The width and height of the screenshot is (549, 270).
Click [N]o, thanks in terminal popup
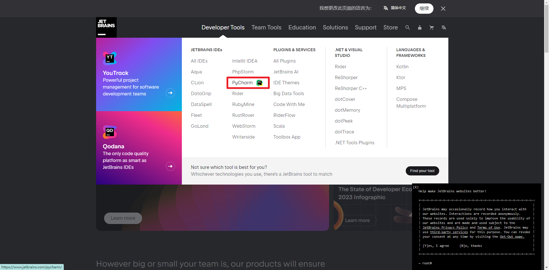coord(471,246)
